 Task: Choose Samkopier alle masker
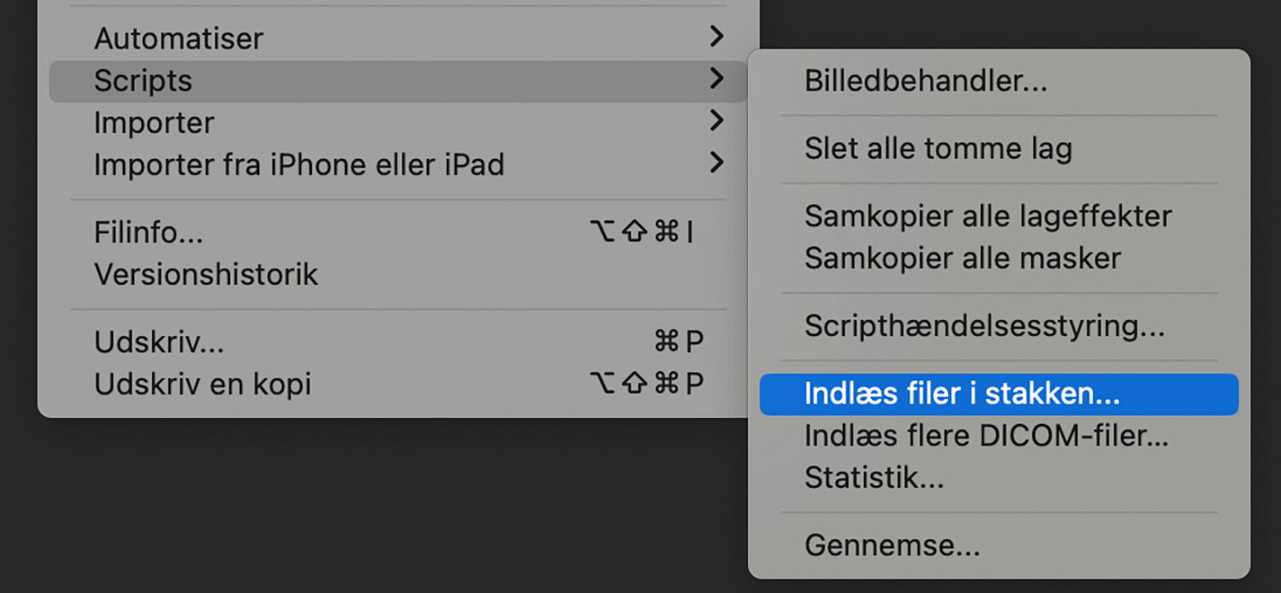click(x=962, y=258)
